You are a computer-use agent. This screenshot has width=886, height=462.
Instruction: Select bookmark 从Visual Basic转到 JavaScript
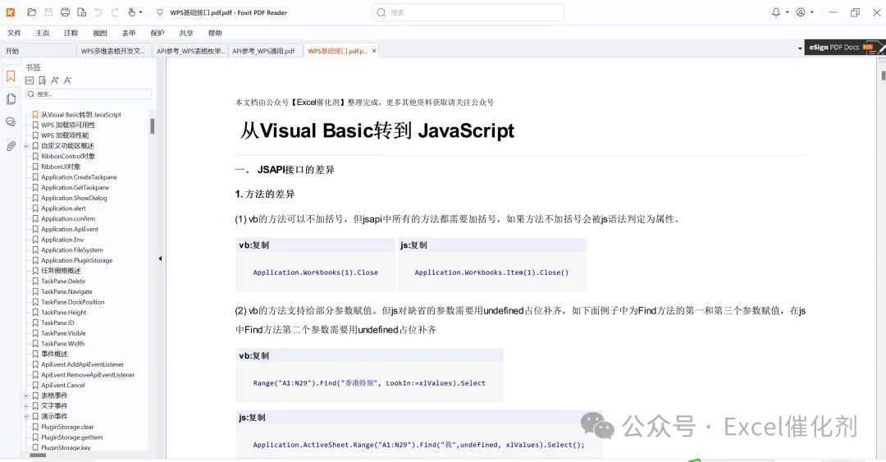pyautogui.click(x=80, y=115)
